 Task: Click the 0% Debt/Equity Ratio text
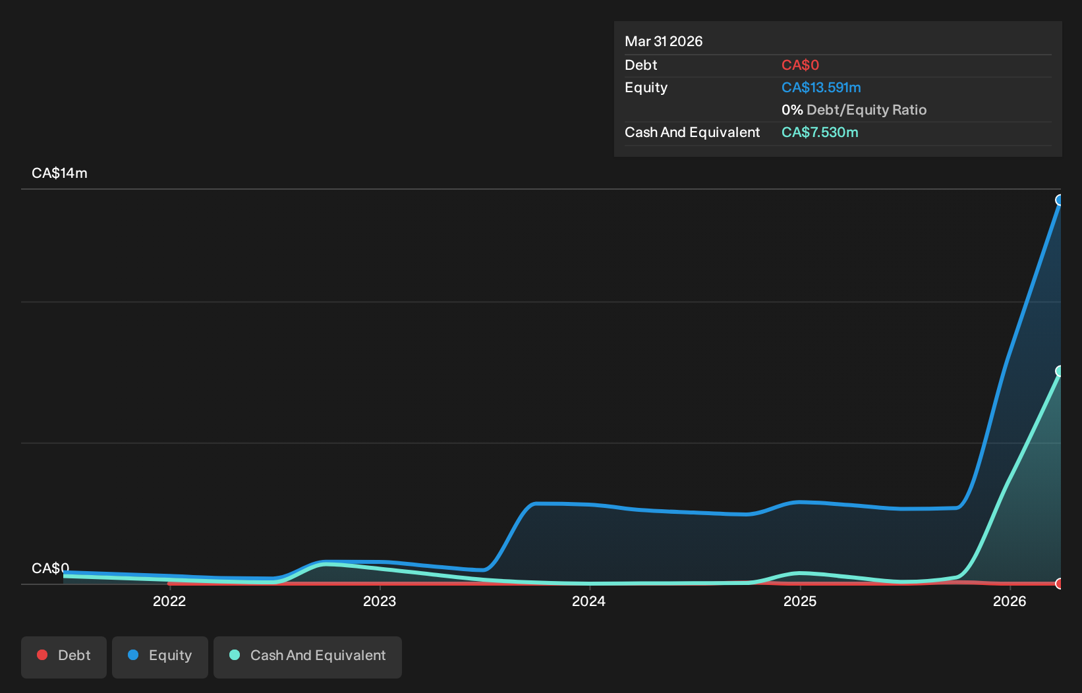pos(854,110)
